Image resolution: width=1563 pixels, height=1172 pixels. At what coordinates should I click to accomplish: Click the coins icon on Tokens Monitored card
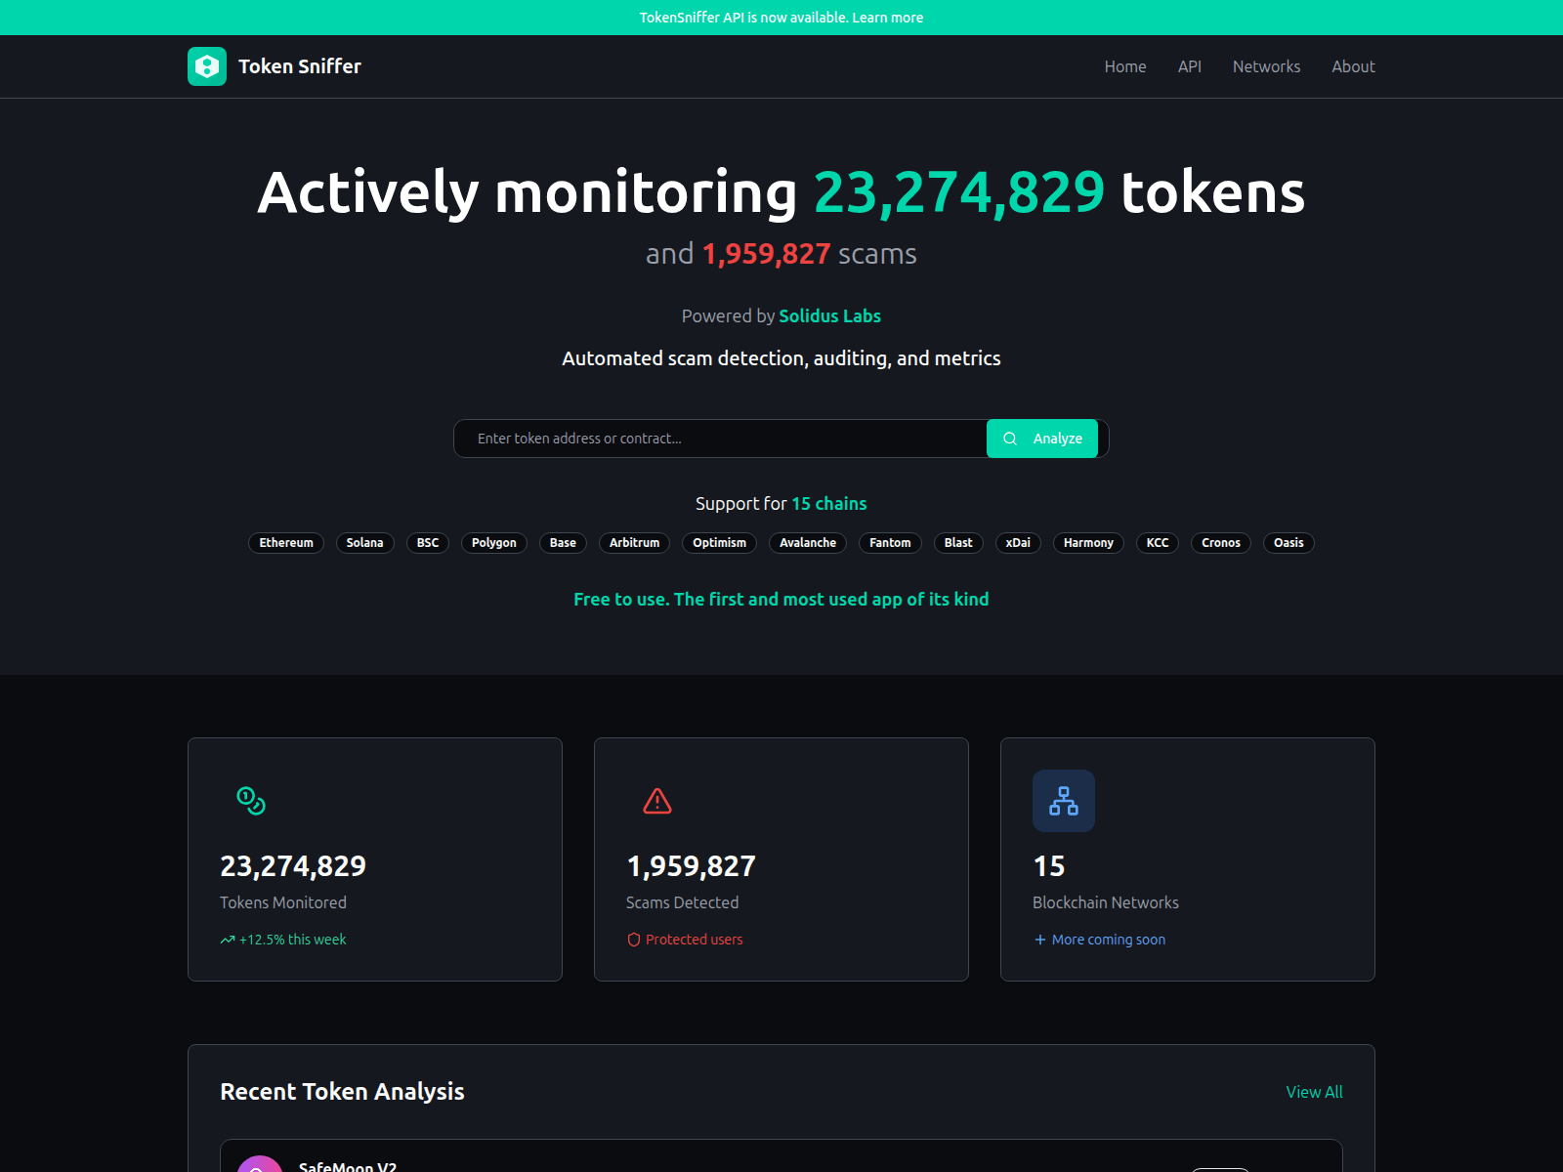(251, 801)
